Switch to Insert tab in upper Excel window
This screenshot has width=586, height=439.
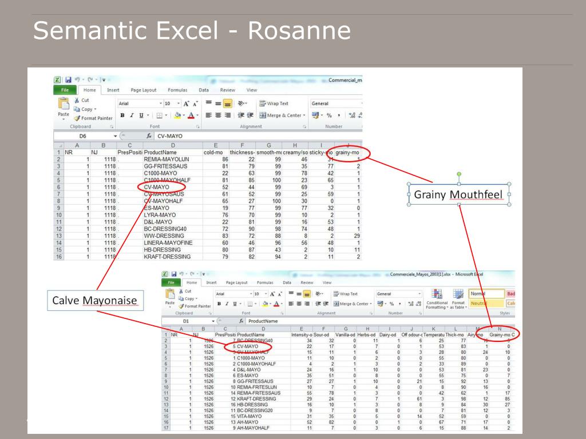(113, 90)
